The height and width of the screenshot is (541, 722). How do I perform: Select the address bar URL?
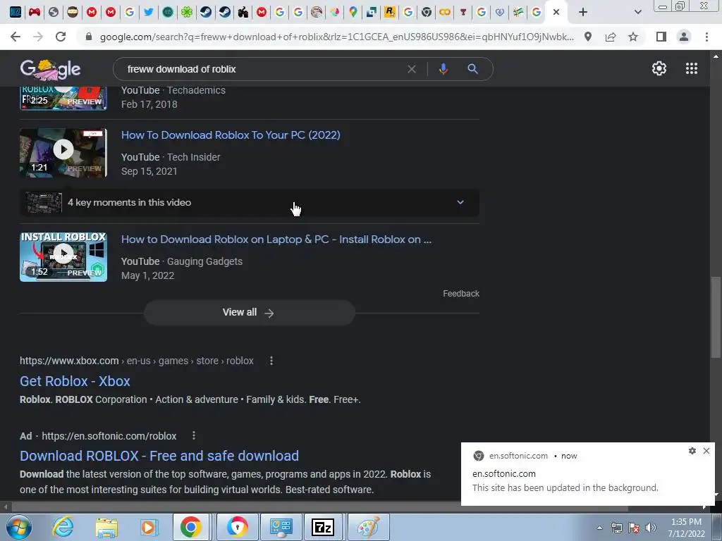[x=336, y=37]
